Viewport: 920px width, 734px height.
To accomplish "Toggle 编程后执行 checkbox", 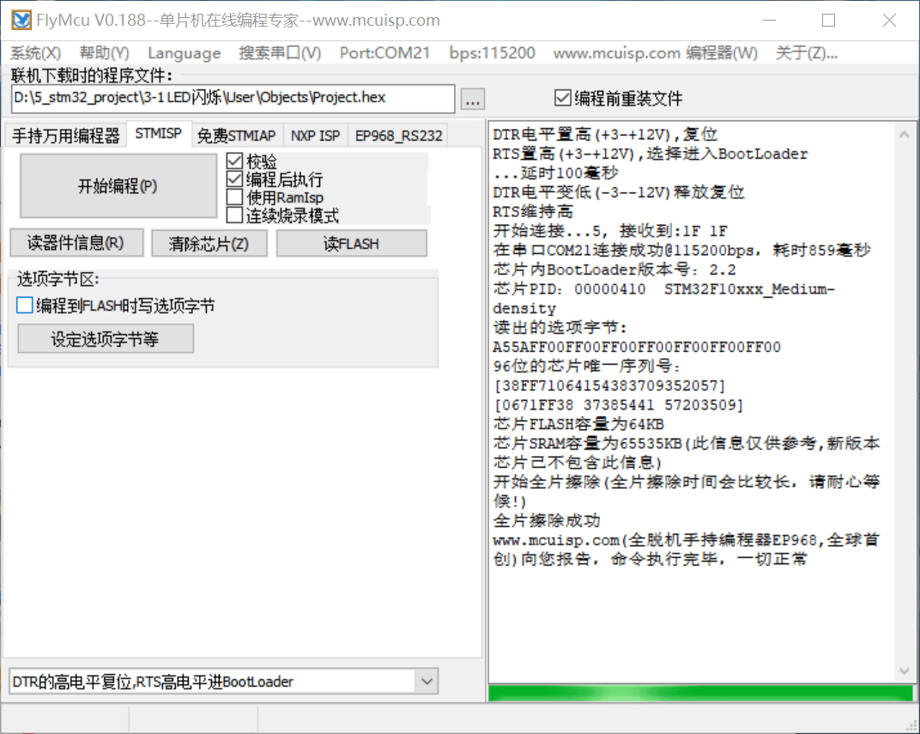I will tap(234, 179).
